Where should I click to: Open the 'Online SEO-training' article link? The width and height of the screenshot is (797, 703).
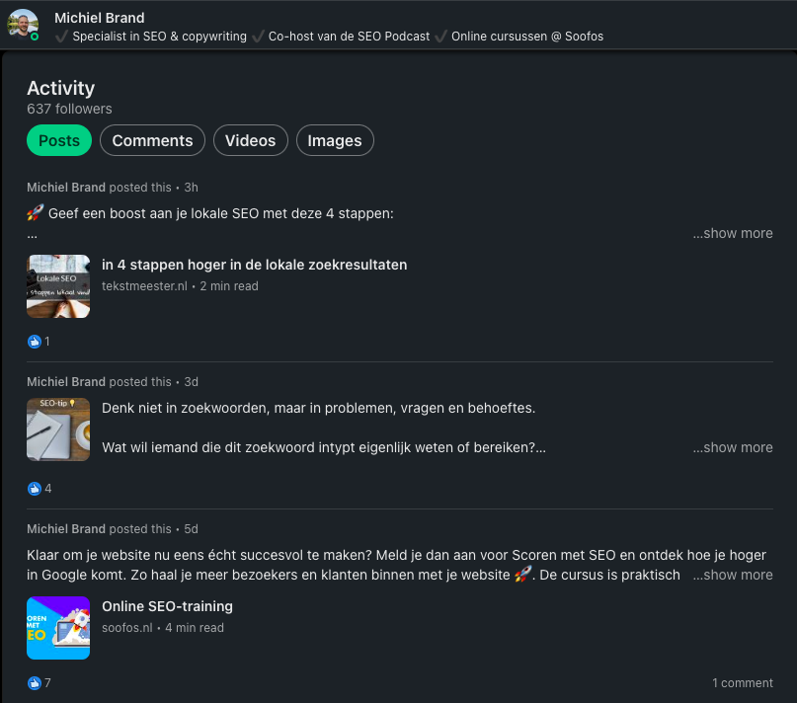coord(167,606)
